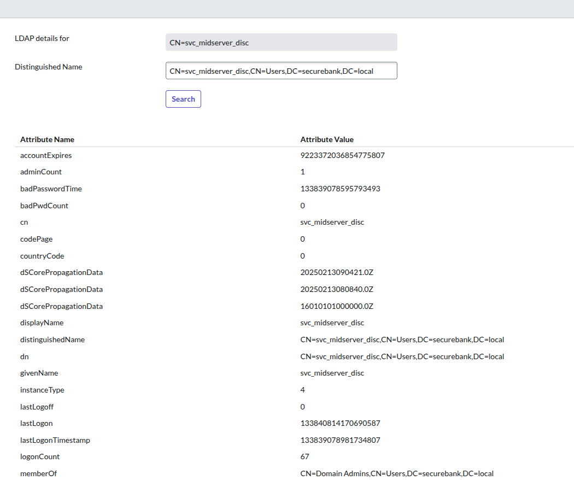Select the instanceType attribute row
The width and height of the screenshot is (574, 480).
(42, 390)
